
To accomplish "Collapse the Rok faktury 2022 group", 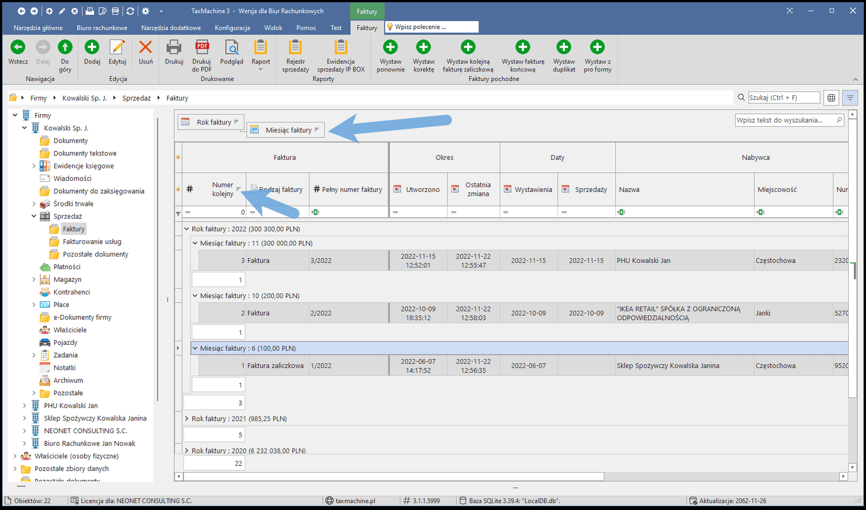I will coord(187,229).
